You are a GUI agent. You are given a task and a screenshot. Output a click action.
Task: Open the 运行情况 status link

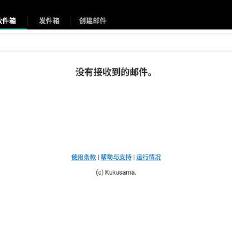tap(148, 157)
